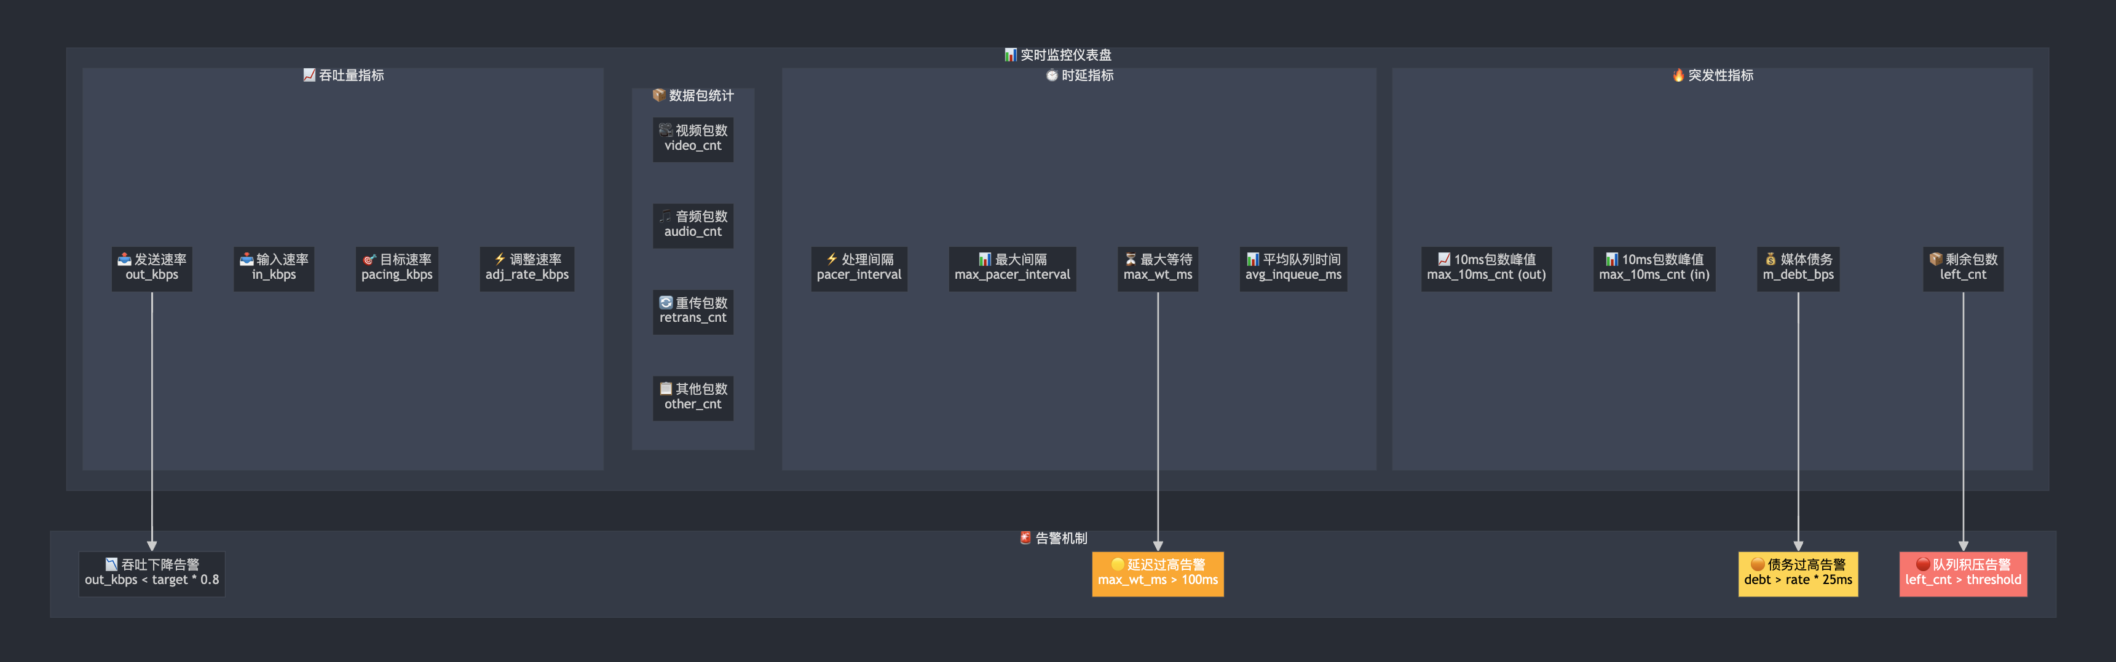Click the 发送速率 out_kbps node
This screenshot has width=2116, height=662.
pyautogui.click(x=152, y=268)
